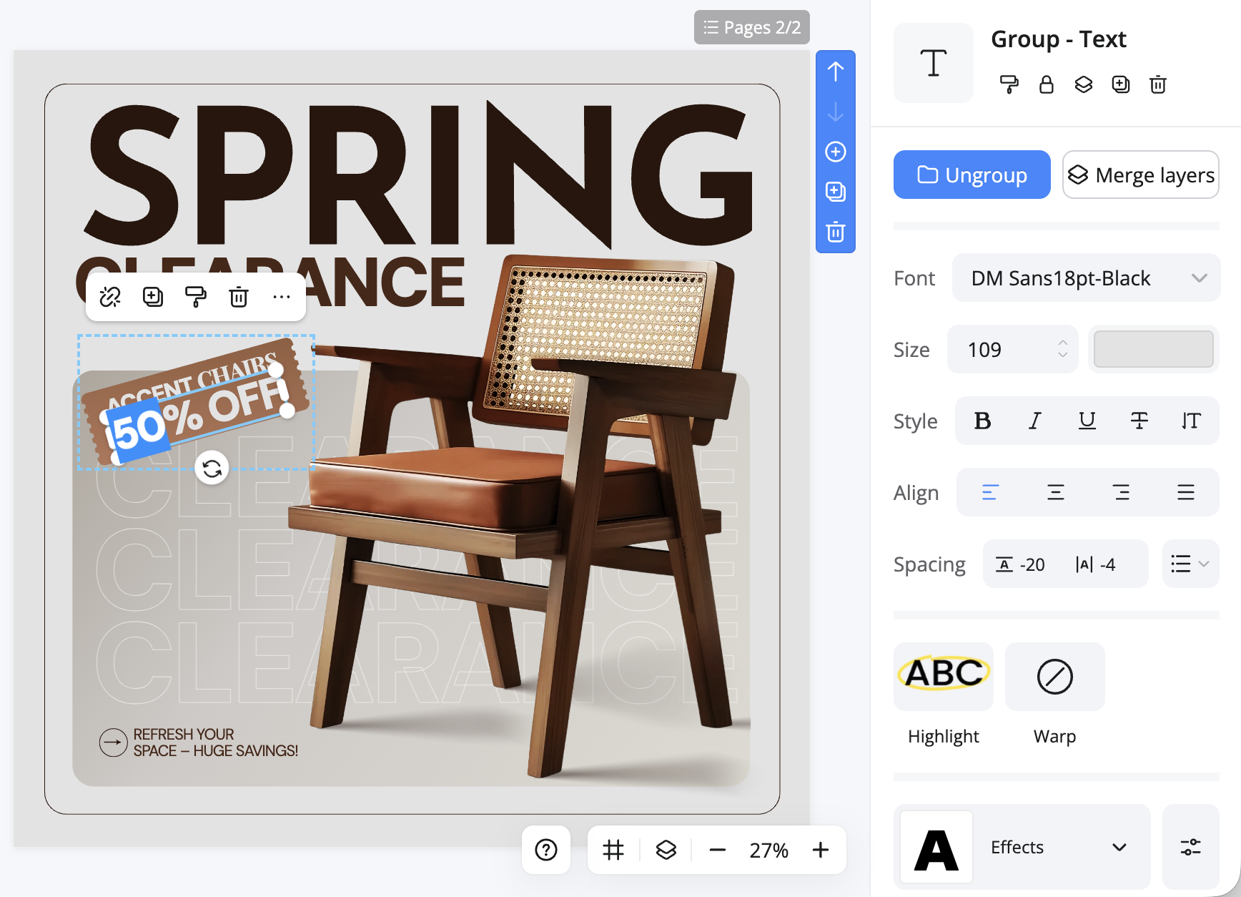Toggle bold text style

pos(982,421)
